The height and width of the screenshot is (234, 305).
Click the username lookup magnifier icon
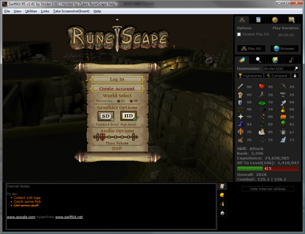[297, 69]
